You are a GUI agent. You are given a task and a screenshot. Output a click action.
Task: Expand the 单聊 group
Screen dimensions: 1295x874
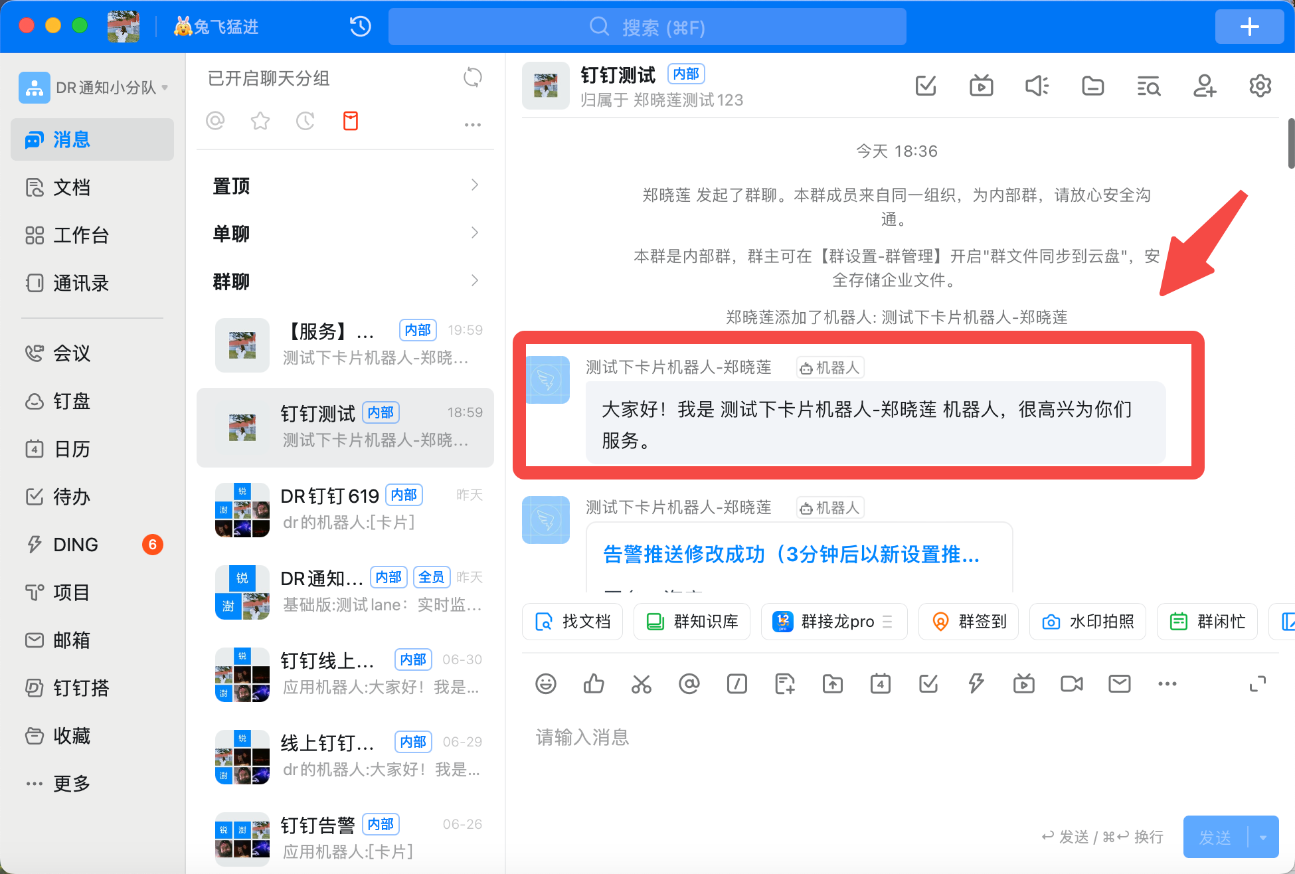point(345,234)
